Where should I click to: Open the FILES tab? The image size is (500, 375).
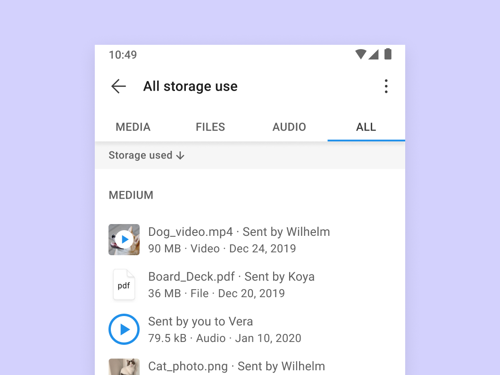pos(210,127)
